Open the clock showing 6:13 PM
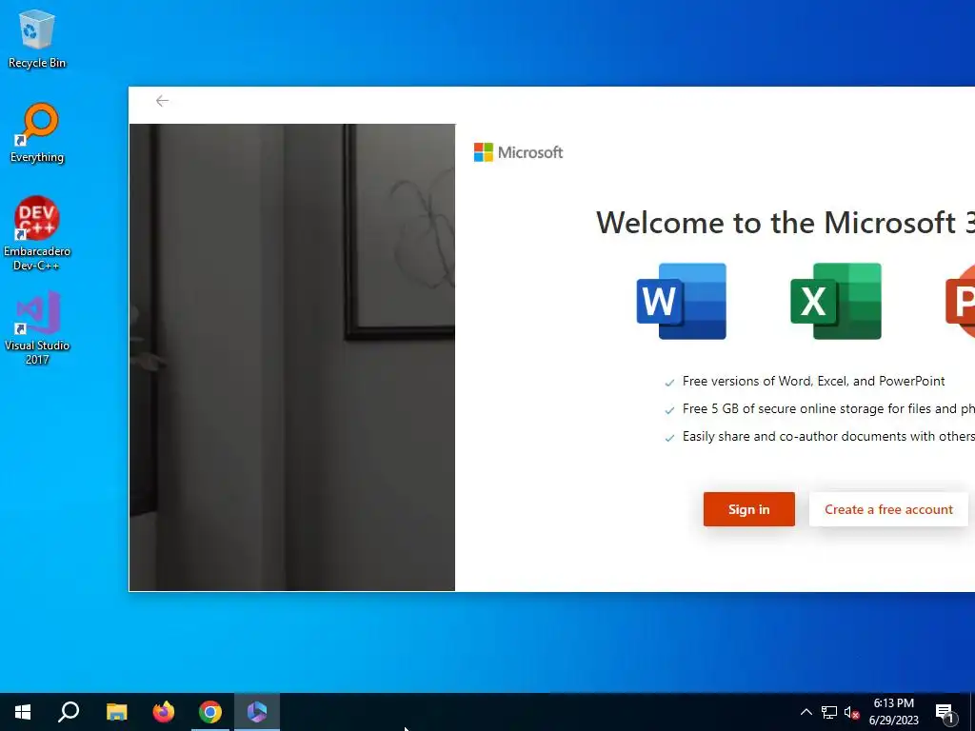The width and height of the screenshot is (975, 731). 893,712
